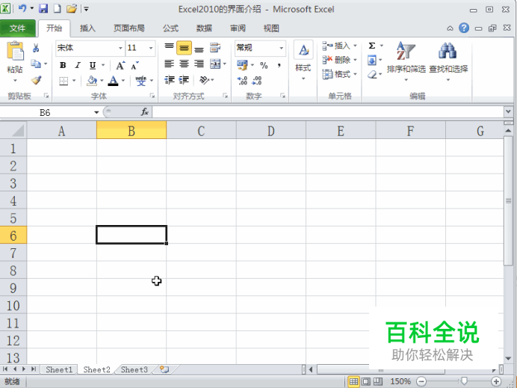The image size is (517, 388).
Task: Click Merge and Center icon
Action: [x=215, y=64]
